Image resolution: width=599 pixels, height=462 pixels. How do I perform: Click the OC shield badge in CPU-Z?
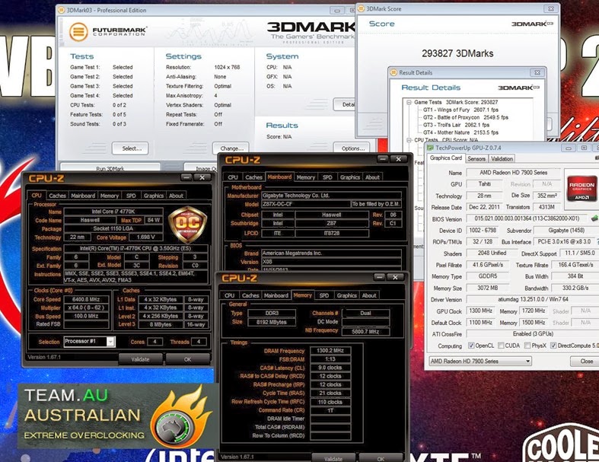(187, 225)
